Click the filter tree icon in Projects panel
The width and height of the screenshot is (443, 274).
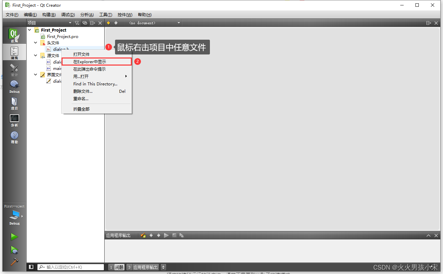coord(77,23)
